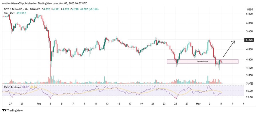The width and height of the screenshot is (258, 114).
Task: Click the 17 date on time axis
Action: click(130, 103)
